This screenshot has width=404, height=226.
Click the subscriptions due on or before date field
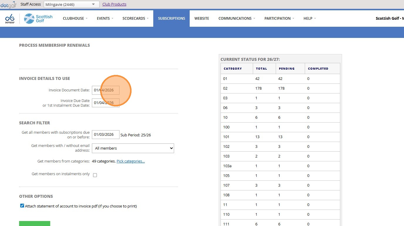[105, 135]
